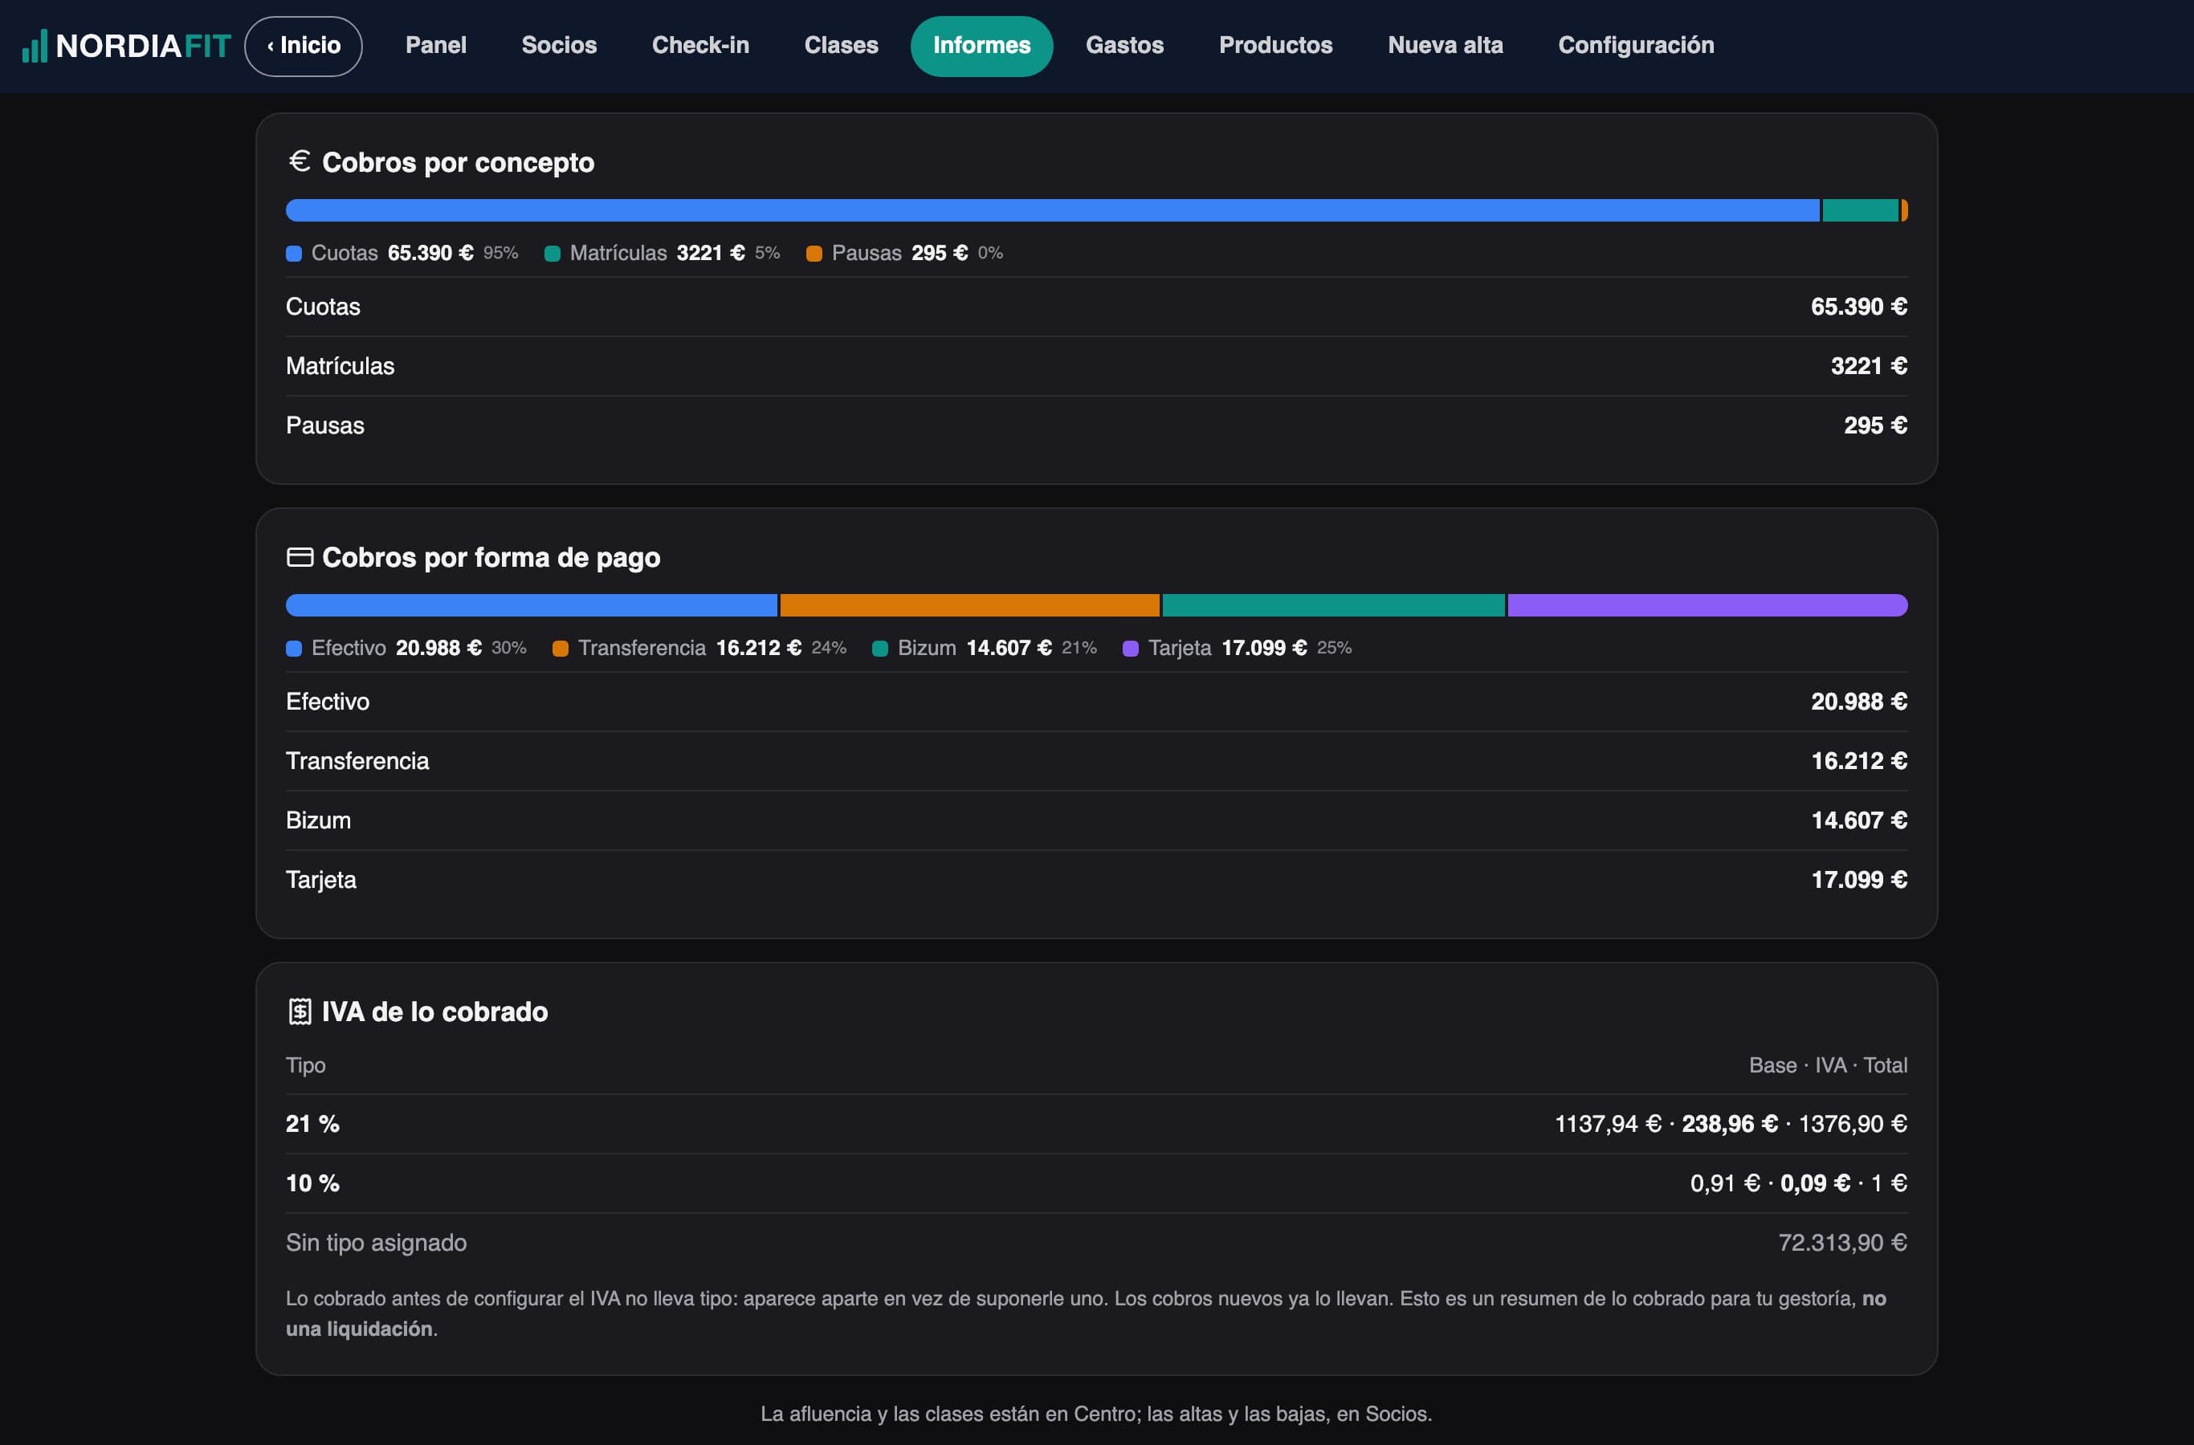Click the blue Efectivo legend swatch
Image resolution: width=2194 pixels, height=1445 pixels.
click(294, 649)
